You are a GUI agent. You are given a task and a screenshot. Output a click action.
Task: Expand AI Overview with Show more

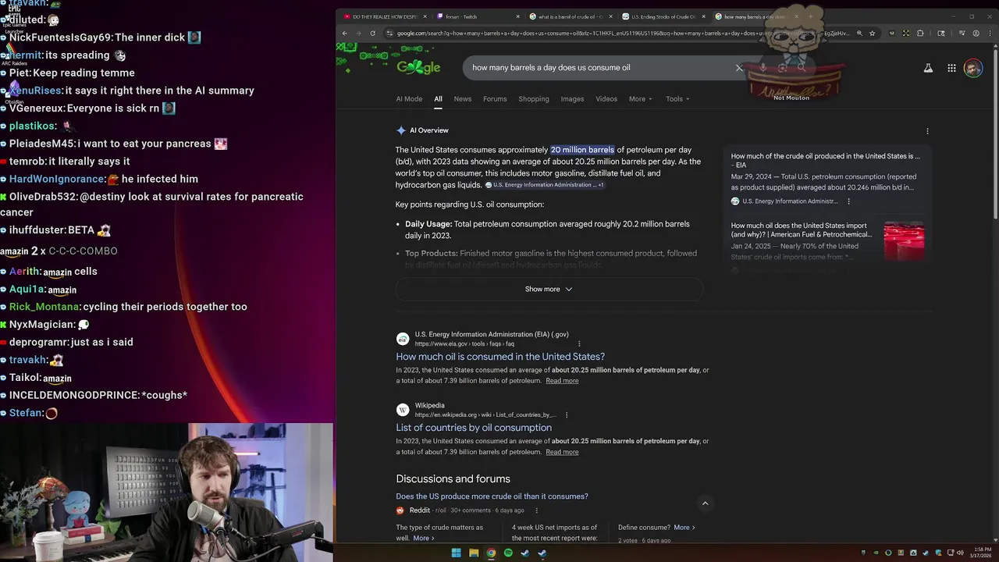coord(549,290)
